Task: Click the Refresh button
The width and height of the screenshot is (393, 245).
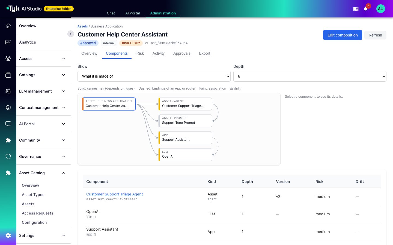Action: coord(375,35)
